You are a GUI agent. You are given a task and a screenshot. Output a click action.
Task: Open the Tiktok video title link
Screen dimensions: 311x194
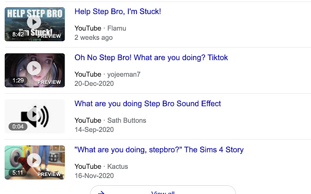(x=151, y=58)
